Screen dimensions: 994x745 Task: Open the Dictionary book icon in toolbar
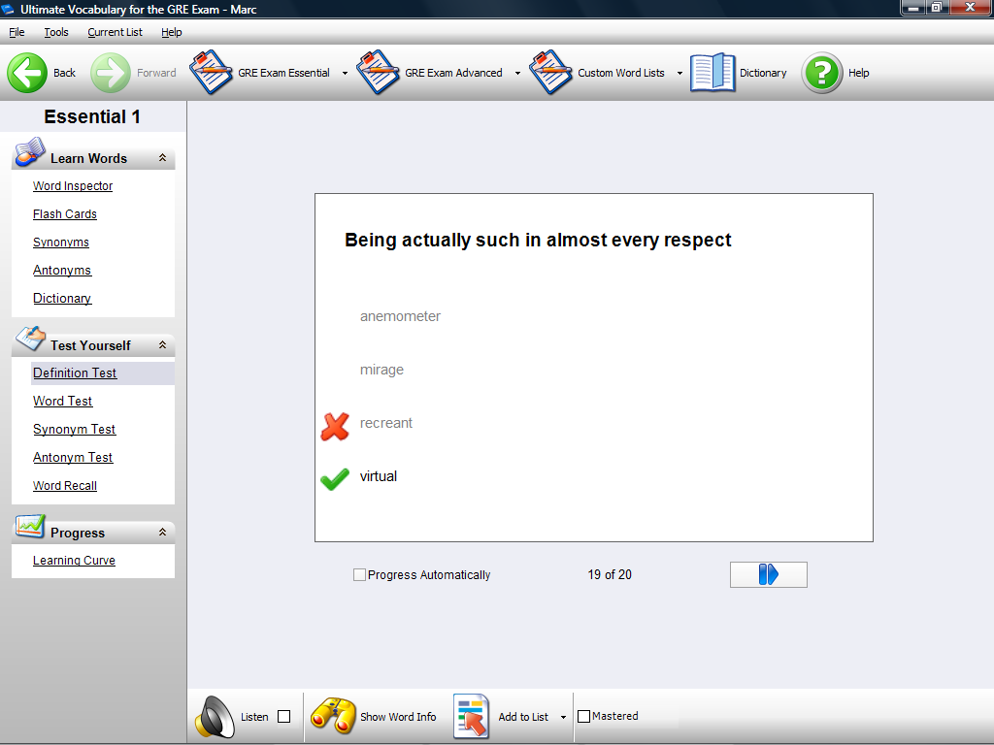coord(712,72)
